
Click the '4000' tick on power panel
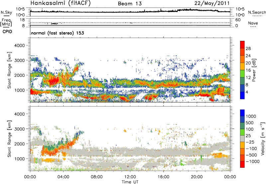[x=19, y=46]
